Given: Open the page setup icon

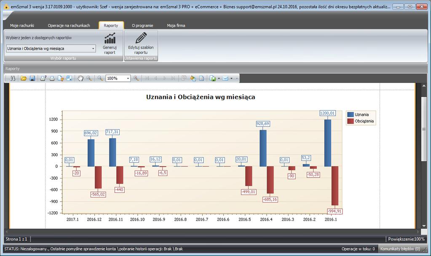Looking at the screenshot, I should [61, 78].
